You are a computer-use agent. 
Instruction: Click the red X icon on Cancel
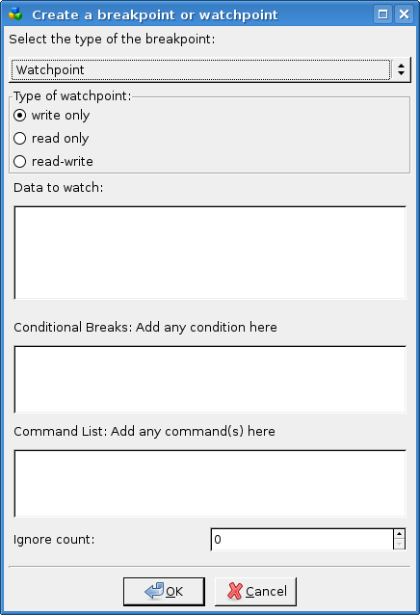point(235,591)
